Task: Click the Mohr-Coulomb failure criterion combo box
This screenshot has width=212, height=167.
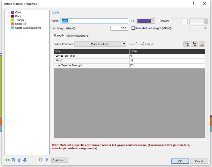Action: [100, 44]
